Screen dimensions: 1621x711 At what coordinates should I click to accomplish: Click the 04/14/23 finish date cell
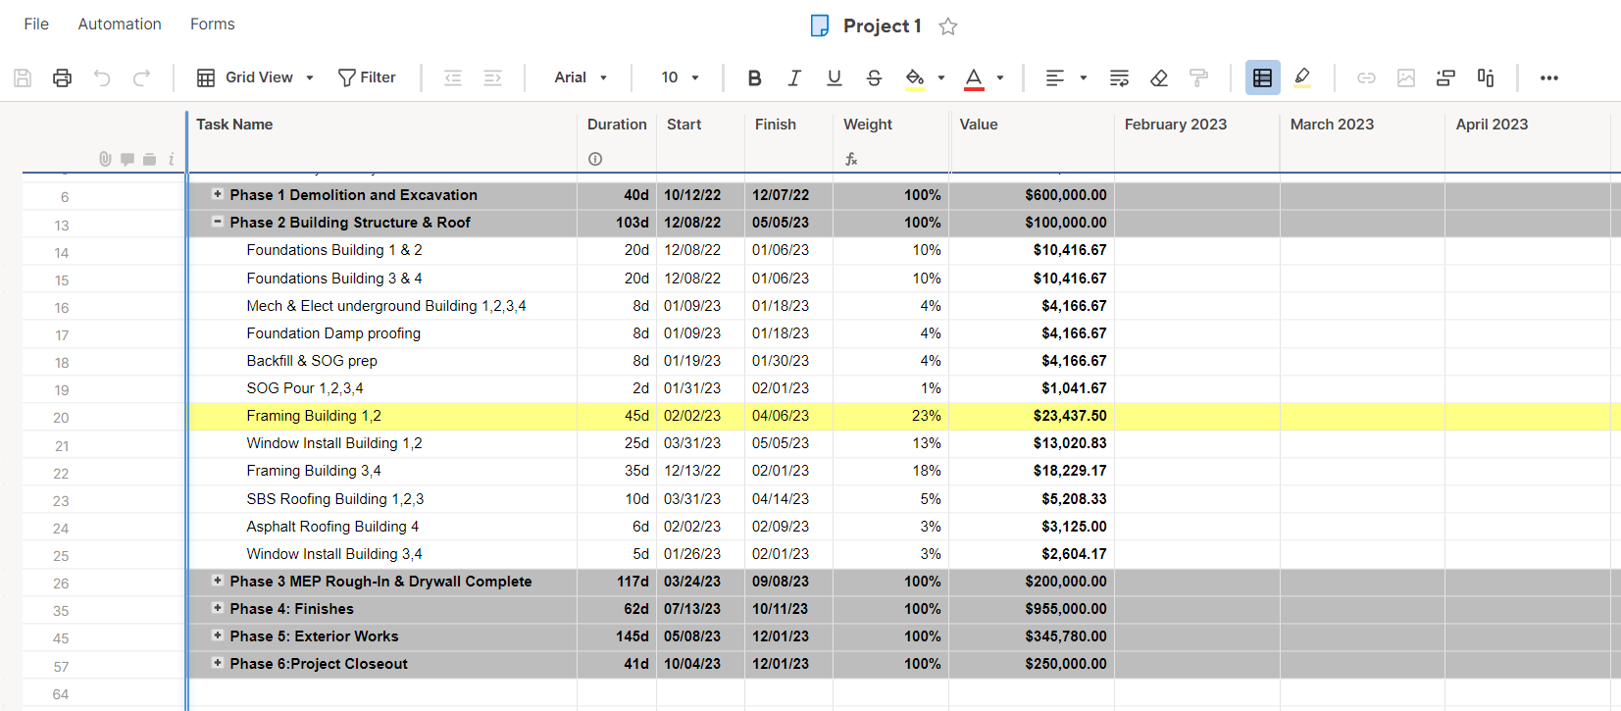788,499
